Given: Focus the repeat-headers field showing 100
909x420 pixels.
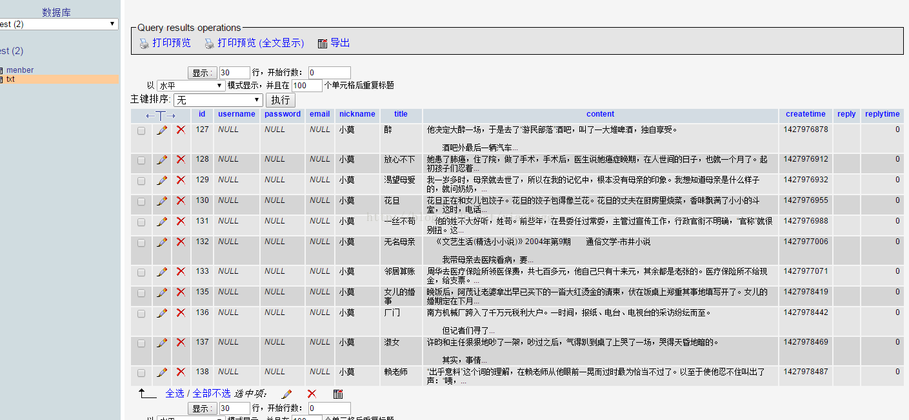Looking at the screenshot, I should 307,86.
